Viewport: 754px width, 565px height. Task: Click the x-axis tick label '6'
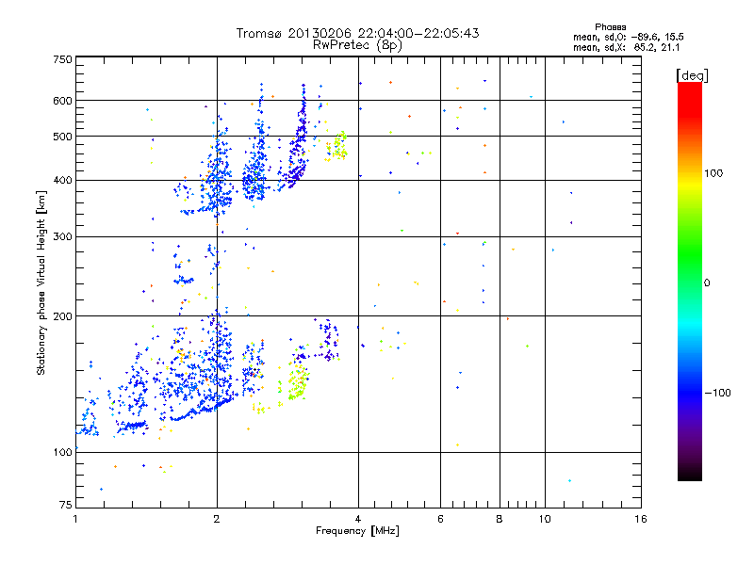[x=440, y=519]
